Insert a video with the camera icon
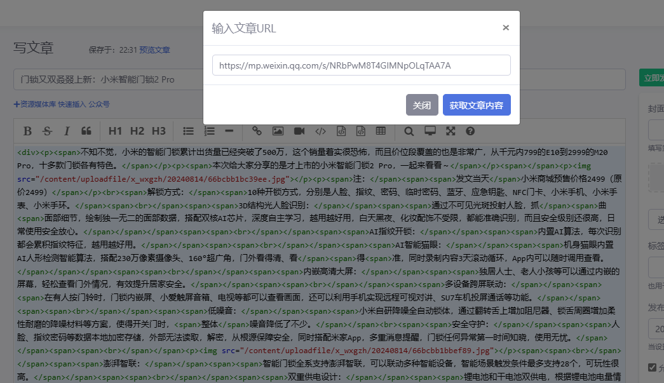The width and height of the screenshot is (664, 383). pos(299,131)
